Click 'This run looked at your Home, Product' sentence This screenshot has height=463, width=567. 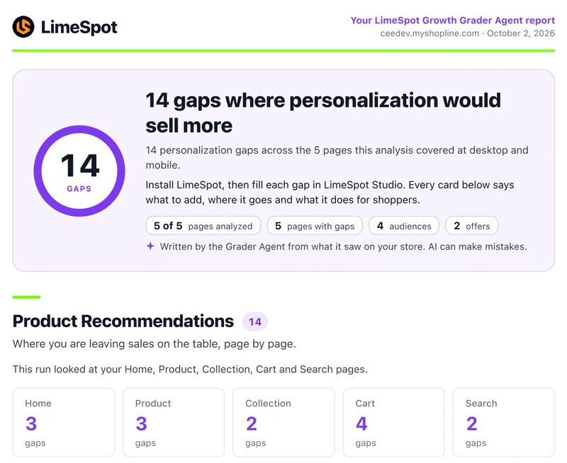(x=190, y=370)
